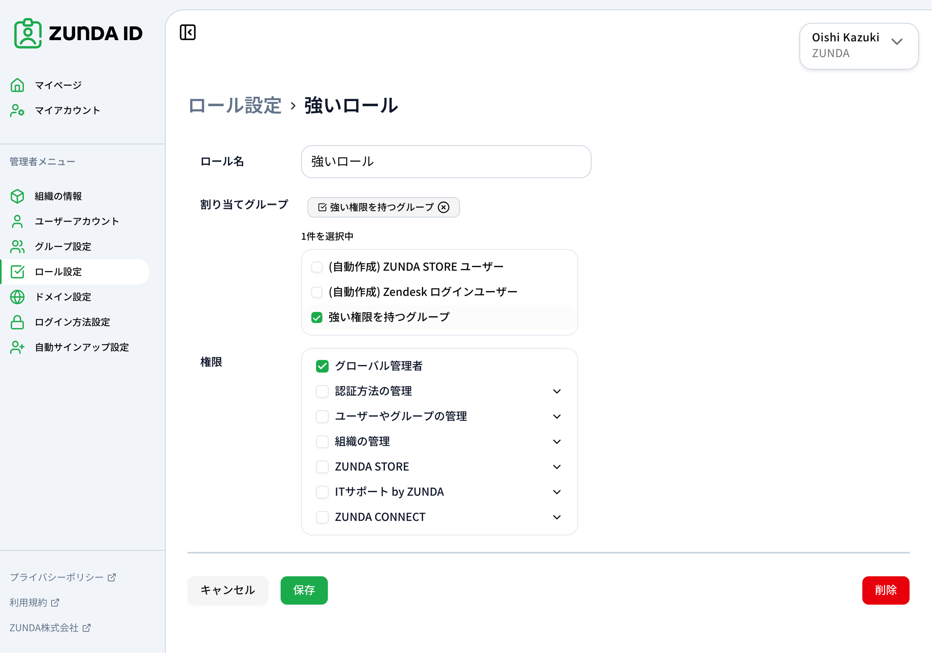Remove 強い権限を持つグループ chip with x icon
Screen dimensions: 932x653
click(x=444, y=207)
